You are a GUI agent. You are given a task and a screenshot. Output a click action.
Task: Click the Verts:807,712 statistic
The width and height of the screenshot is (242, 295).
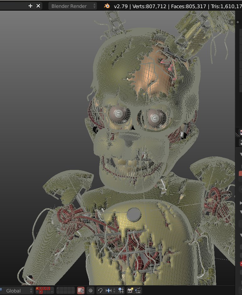[149, 6]
